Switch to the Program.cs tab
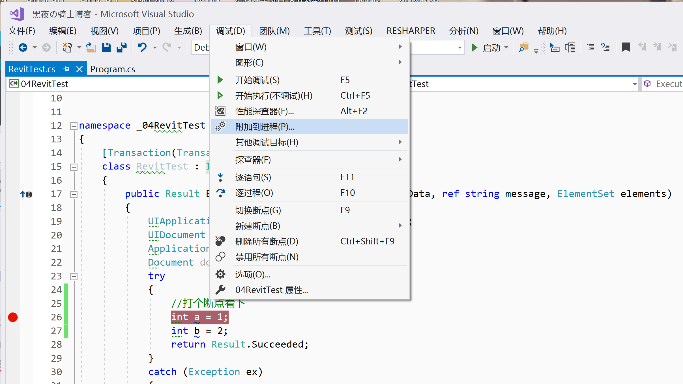 (113, 69)
